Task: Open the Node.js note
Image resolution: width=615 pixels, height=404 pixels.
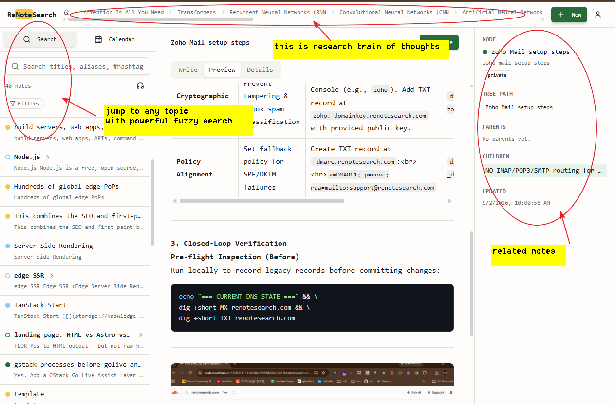Action: coord(75,162)
